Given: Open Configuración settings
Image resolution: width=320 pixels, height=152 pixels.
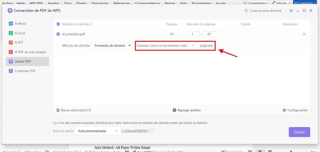Looking at the screenshot, I should pyautogui.click(x=295, y=110).
